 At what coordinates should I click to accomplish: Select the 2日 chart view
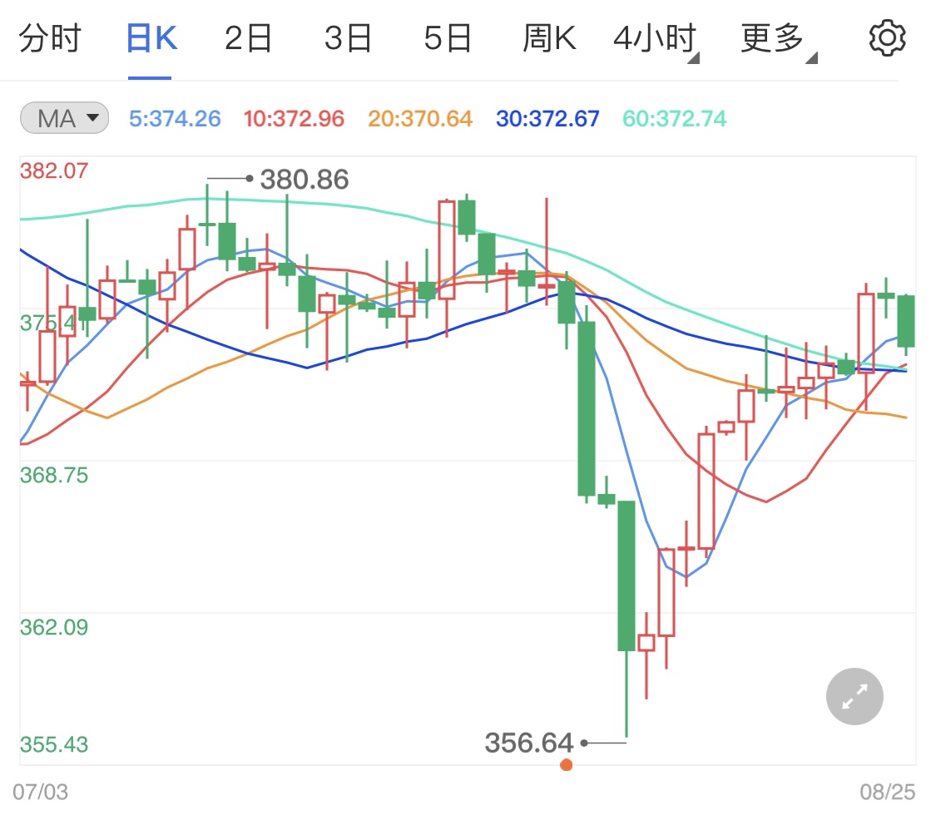[x=247, y=37]
